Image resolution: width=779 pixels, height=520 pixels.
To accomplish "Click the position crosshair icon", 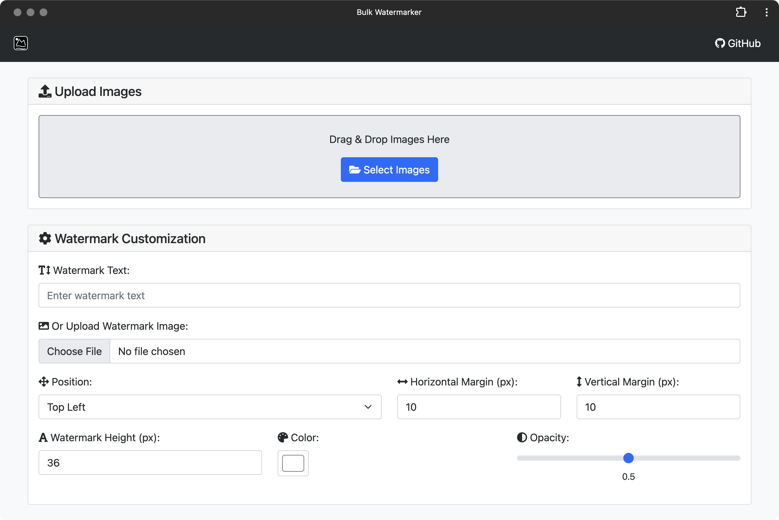I will pos(43,381).
